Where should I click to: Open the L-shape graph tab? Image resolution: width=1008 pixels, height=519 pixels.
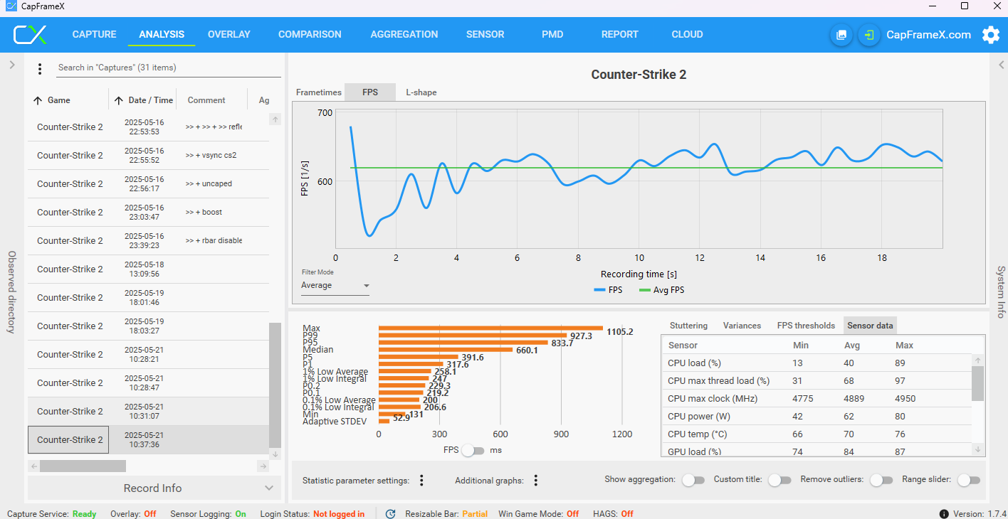pyautogui.click(x=421, y=92)
